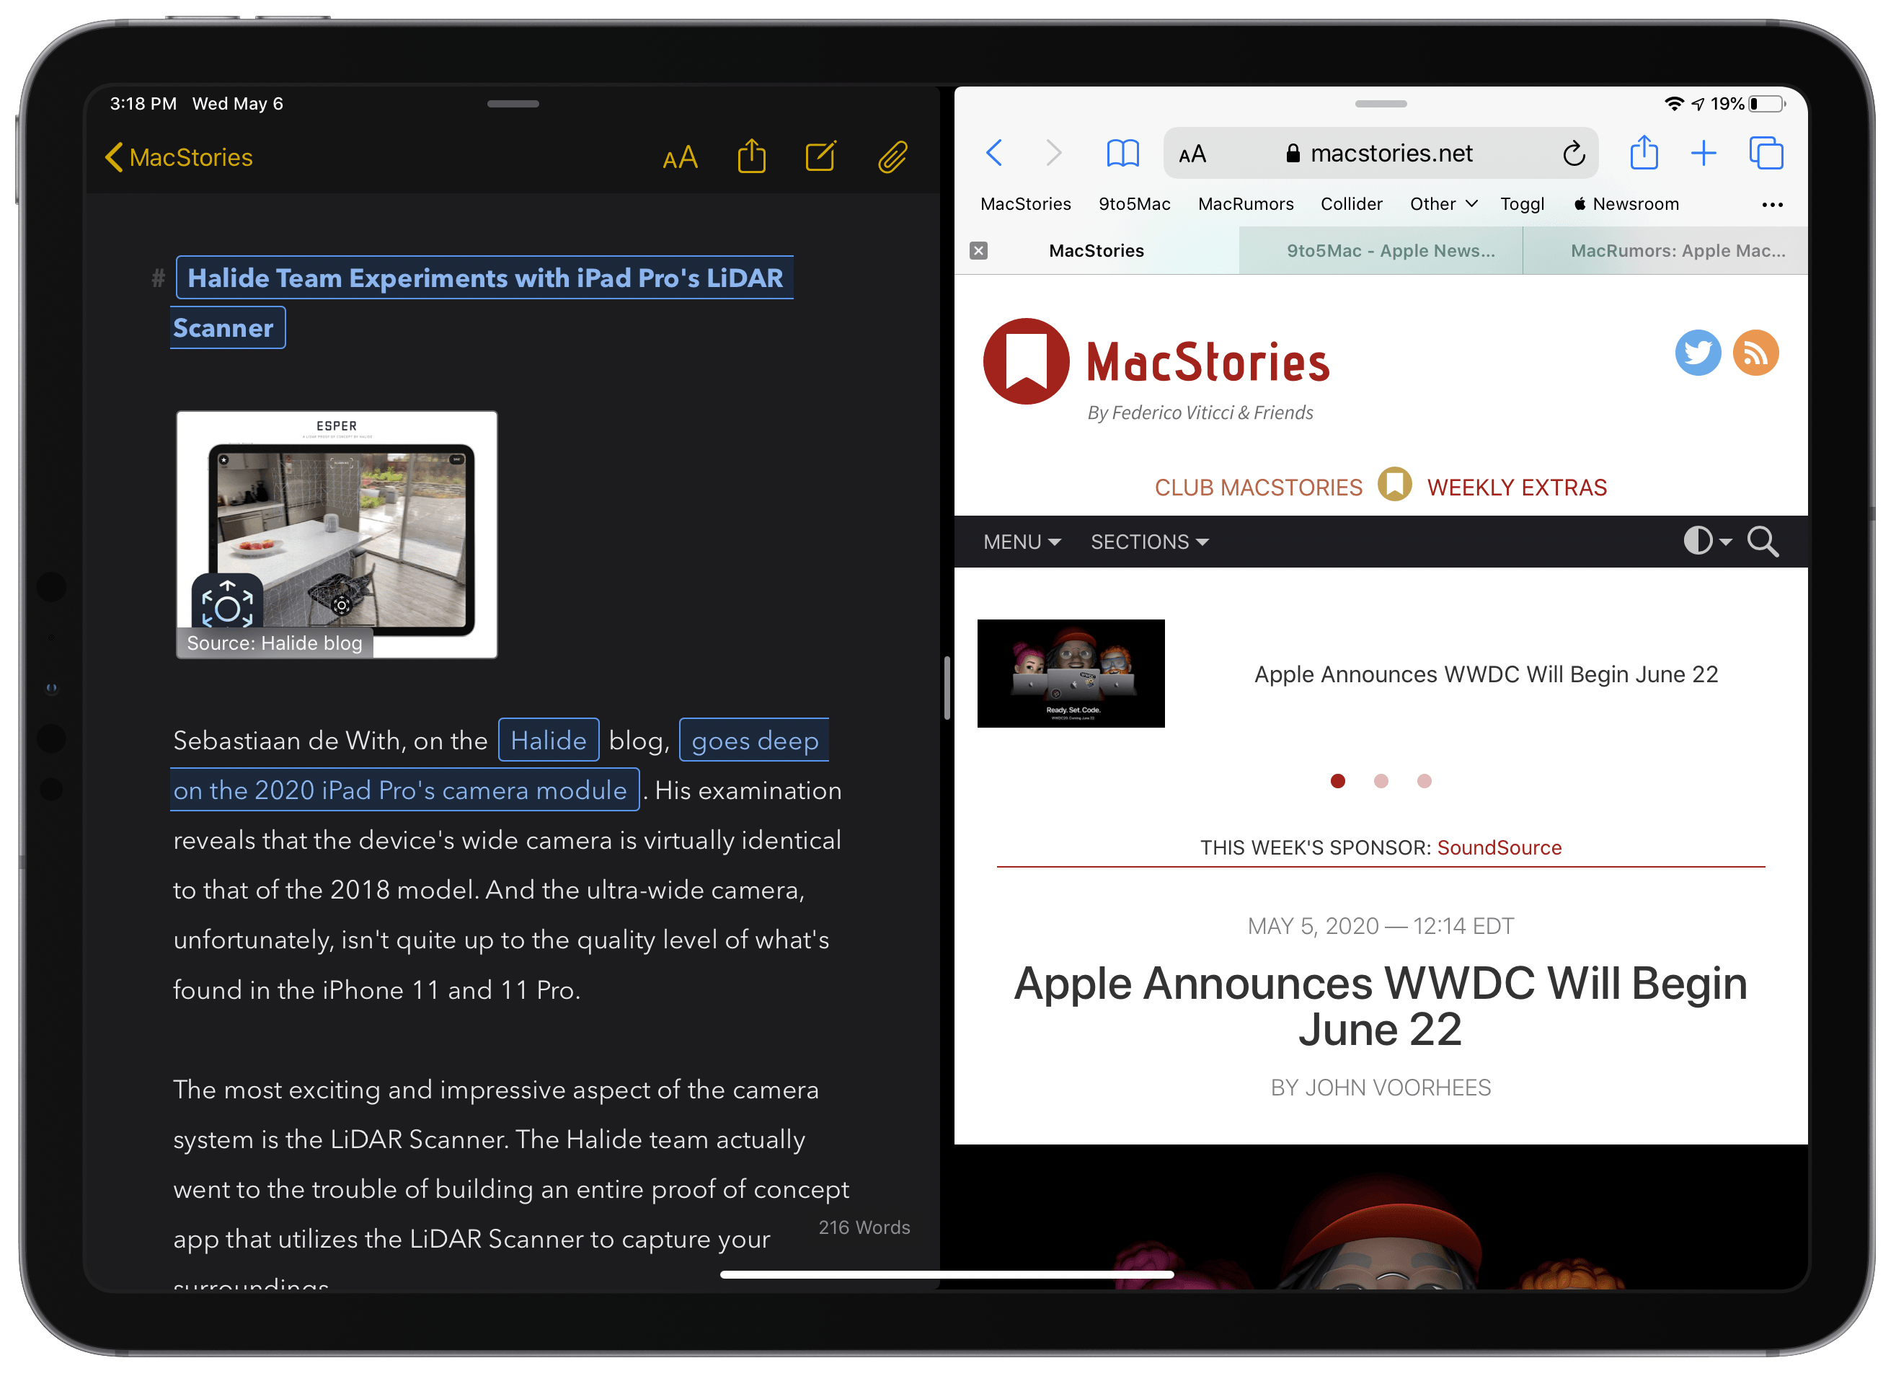1896x1376 pixels.
Task: Open new Safari tab with plus
Action: point(1703,153)
